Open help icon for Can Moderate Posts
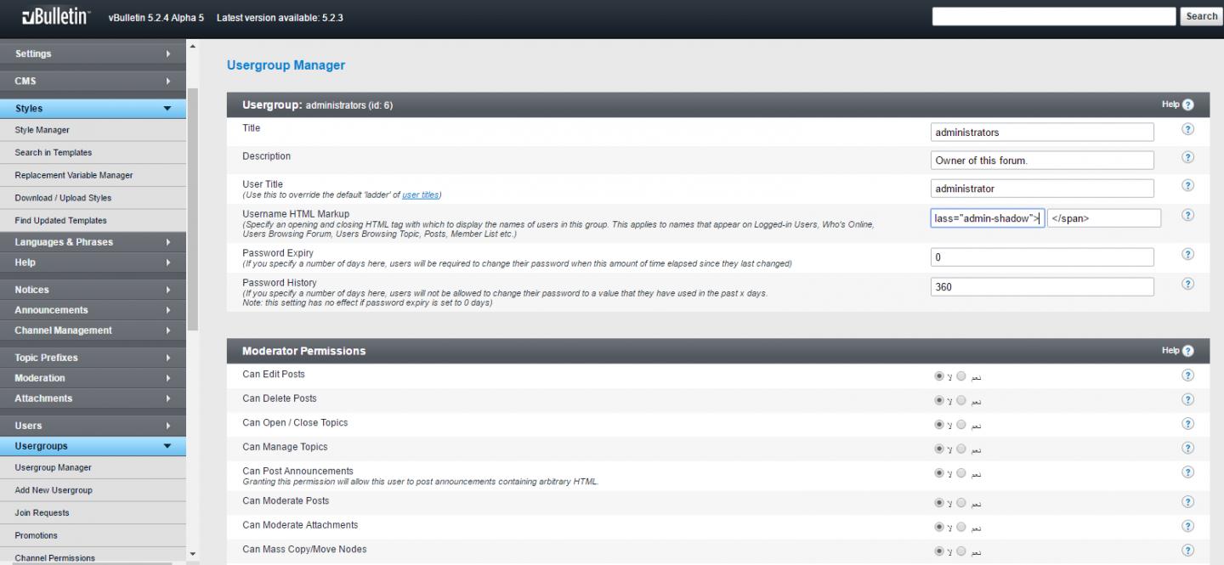This screenshot has height=565, width=1224. pos(1188,501)
